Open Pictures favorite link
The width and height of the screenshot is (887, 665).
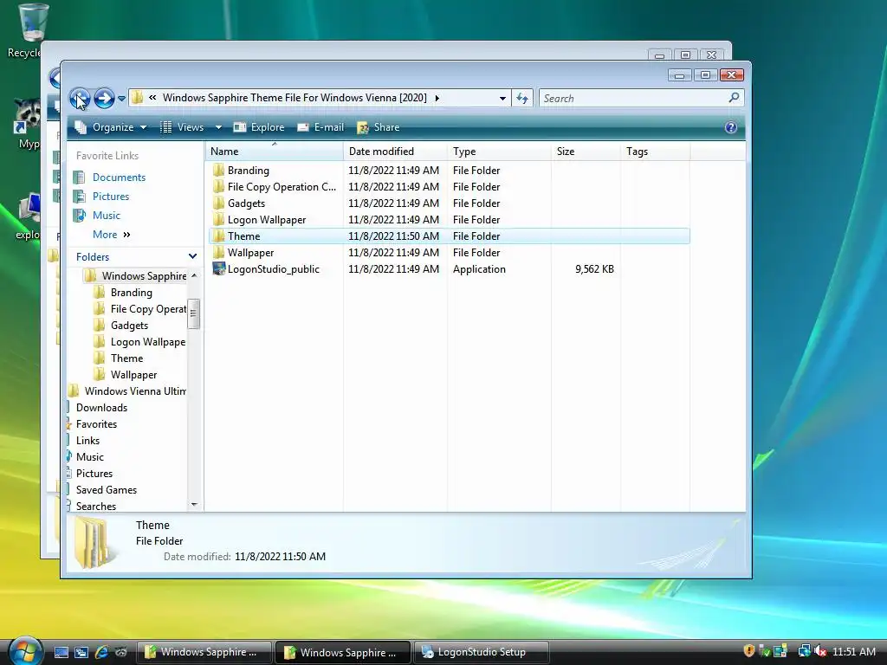111,197
